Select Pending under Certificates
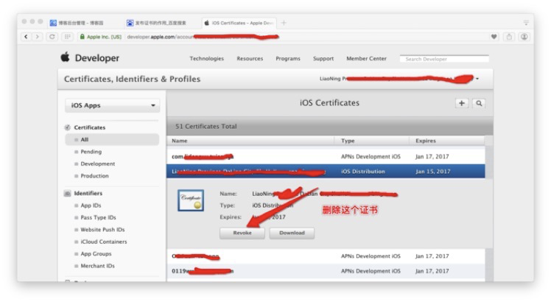 tap(91, 152)
